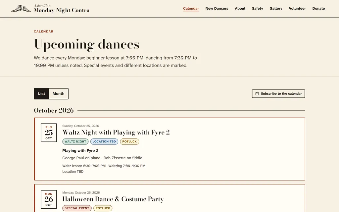Click the calendar icon in Subscribe button
Viewport: 339px width, 212px height.
click(257, 94)
